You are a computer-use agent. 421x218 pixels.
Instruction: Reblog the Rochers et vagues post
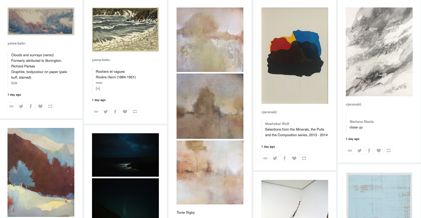point(135,112)
